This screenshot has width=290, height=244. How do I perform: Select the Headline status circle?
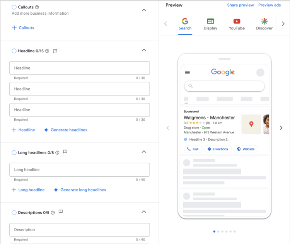(14, 51)
